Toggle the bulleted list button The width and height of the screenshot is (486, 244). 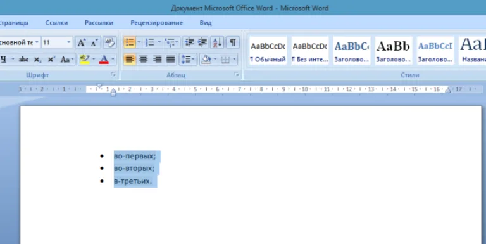coord(130,42)
